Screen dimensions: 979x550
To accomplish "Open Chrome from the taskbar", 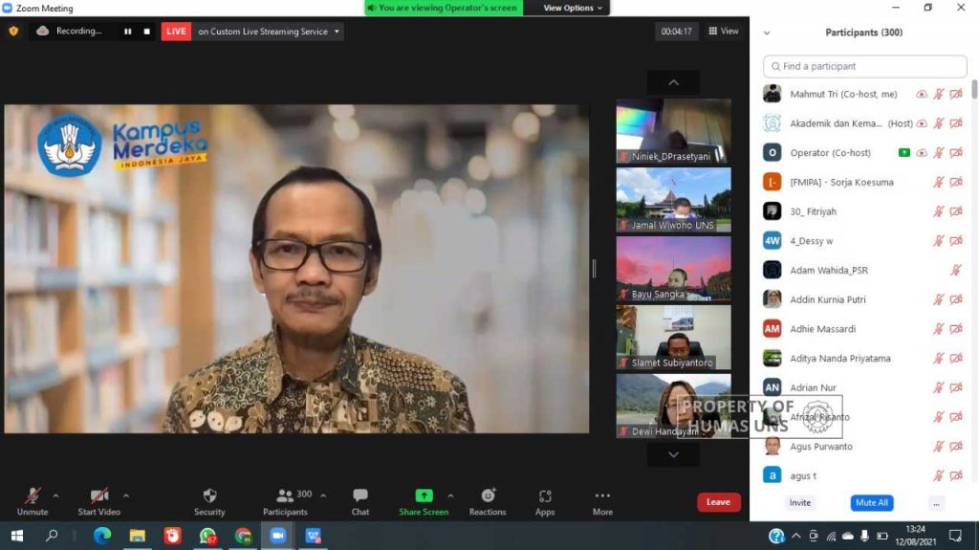I will pyautogui.click(x=243, y=536).
